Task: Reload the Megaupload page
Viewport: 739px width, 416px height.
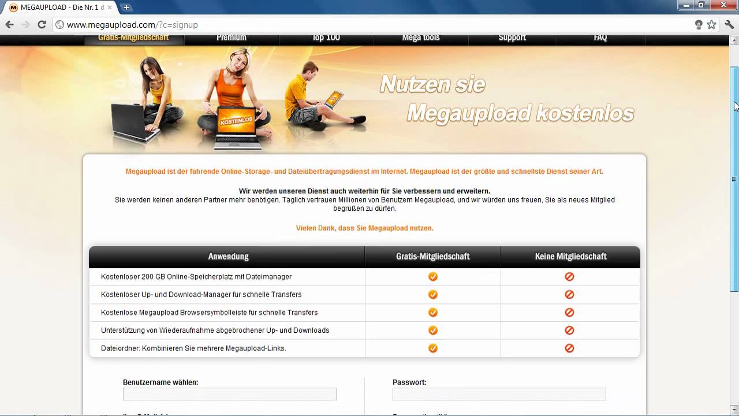Action: (x=42, y=24)
